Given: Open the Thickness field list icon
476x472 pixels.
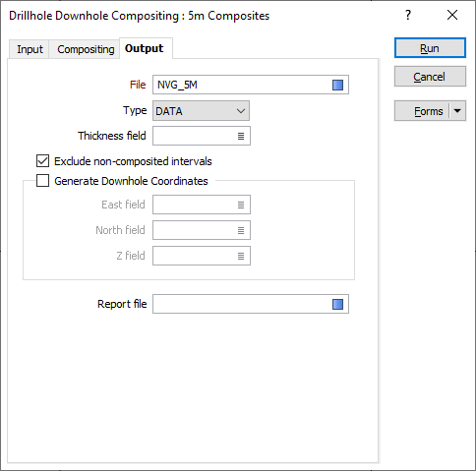Looking at the screenshot, I should (241, 136).
